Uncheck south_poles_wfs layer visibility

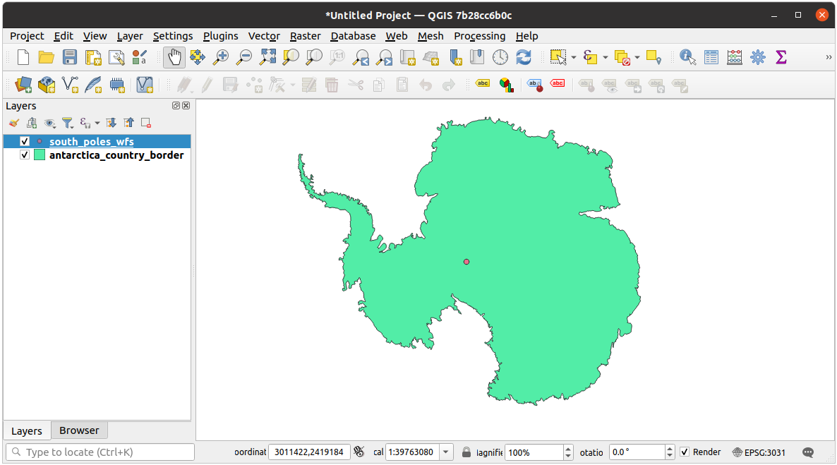tap(25, 142)
